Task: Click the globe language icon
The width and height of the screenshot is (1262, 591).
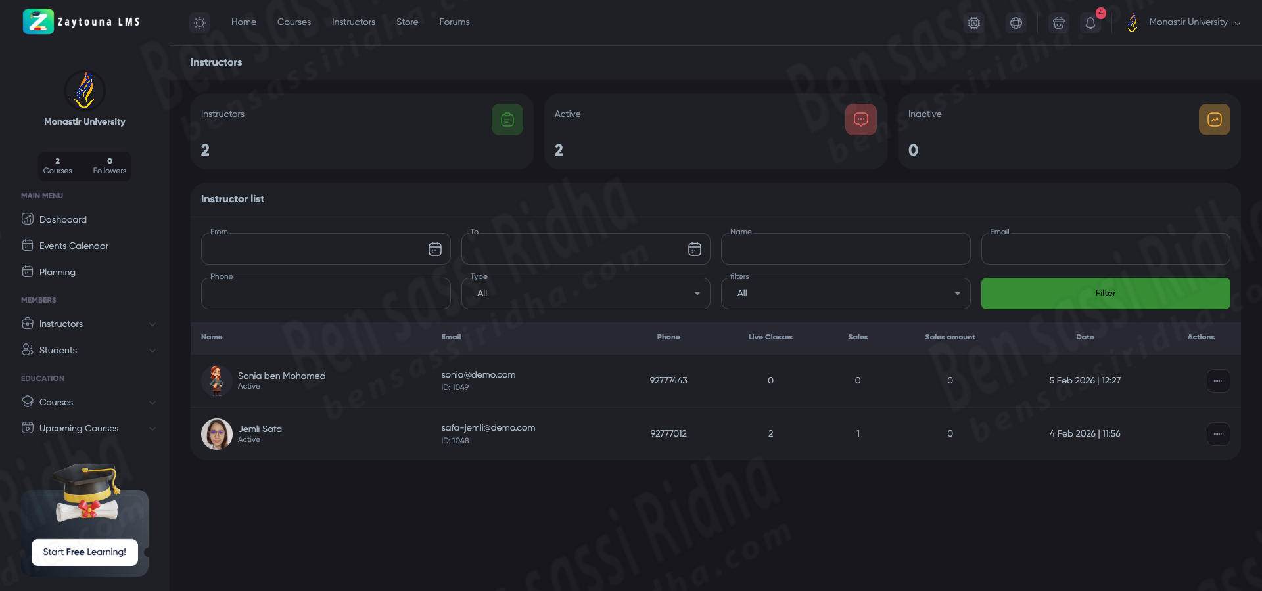Action: (x=1016, y=23)
